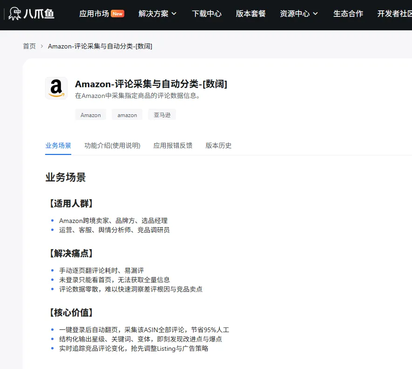The width and height of the screenshot is (412, 369).
Task: Click the 【核心价值】 heading
Action: (x=71, y=313)
